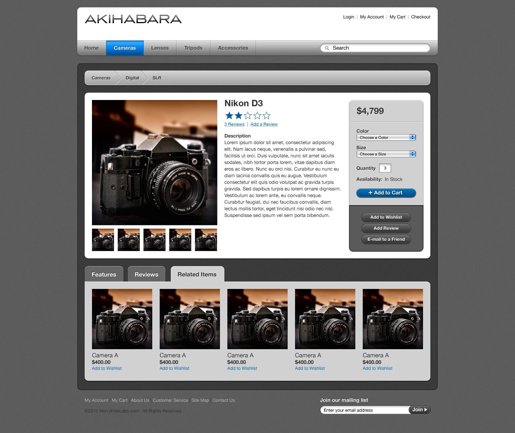Open the first related Camera A image

pos(122,319)
